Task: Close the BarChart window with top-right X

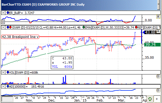Action: click(x=158, y=4)
